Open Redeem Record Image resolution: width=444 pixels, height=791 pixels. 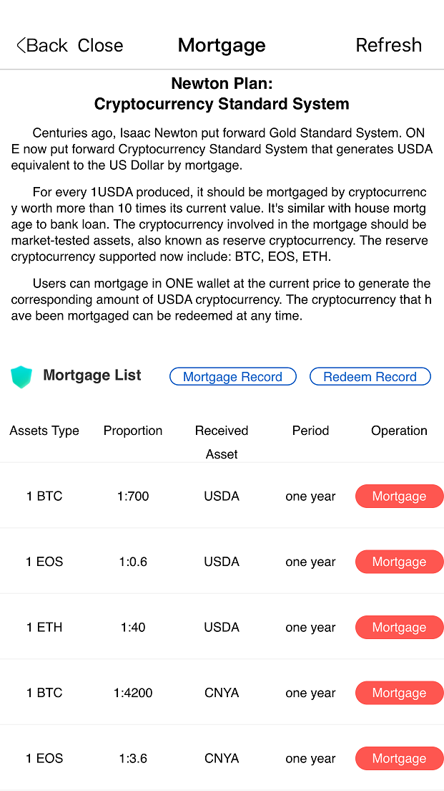pyautogui.click(x=370, y=377)
